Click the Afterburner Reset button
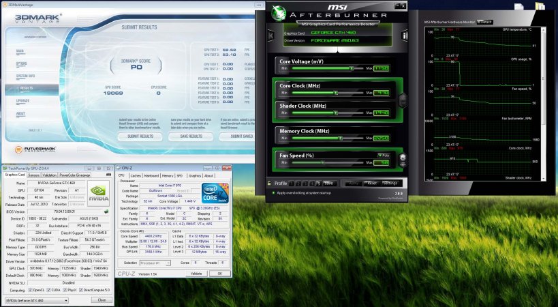The height and width of the screenshot is (307, 558). pyautogui.click(x=372, y=183)
